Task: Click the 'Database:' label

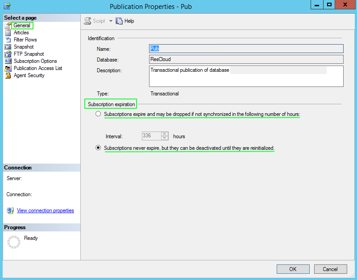Action: (108, 60)
